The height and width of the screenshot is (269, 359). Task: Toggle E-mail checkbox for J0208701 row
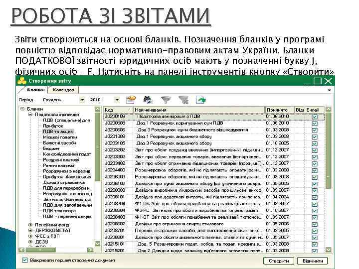(x=315, y=231)
